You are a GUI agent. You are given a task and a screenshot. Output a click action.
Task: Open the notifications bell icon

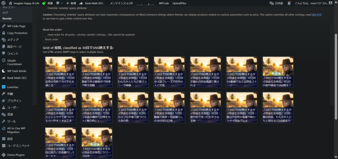point(289,3)
